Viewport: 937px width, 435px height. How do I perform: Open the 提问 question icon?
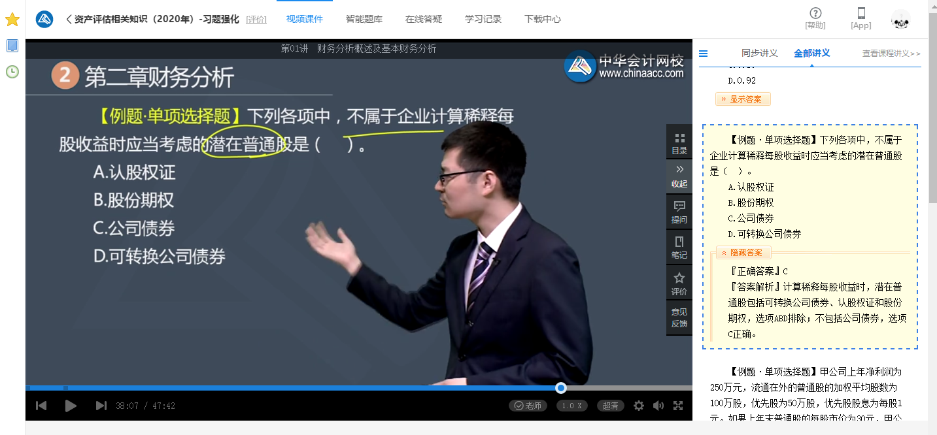[x=679, y=212]
